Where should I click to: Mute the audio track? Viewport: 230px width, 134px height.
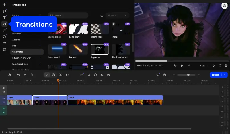tap(4, 108)
